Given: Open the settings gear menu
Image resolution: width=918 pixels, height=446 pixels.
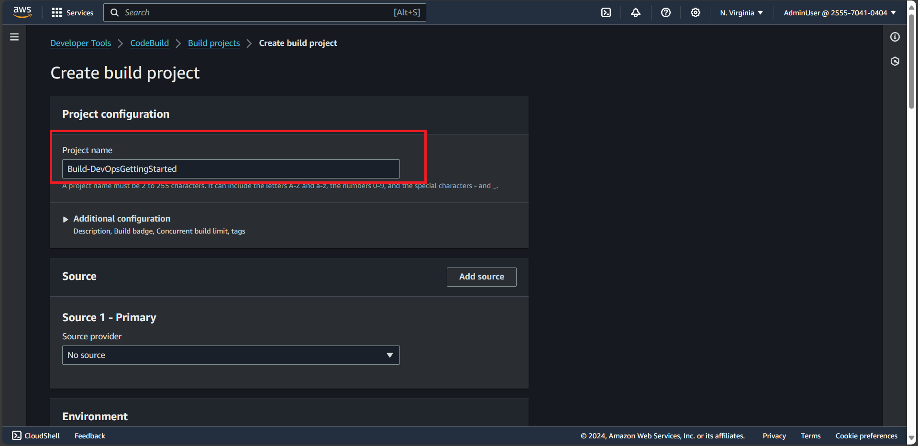Looking at the screenshot, I should tap(696, 12).
